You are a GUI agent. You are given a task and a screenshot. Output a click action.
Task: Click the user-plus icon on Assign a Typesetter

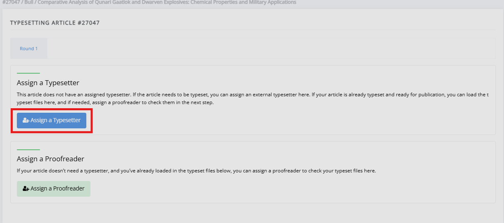point(25,121)
